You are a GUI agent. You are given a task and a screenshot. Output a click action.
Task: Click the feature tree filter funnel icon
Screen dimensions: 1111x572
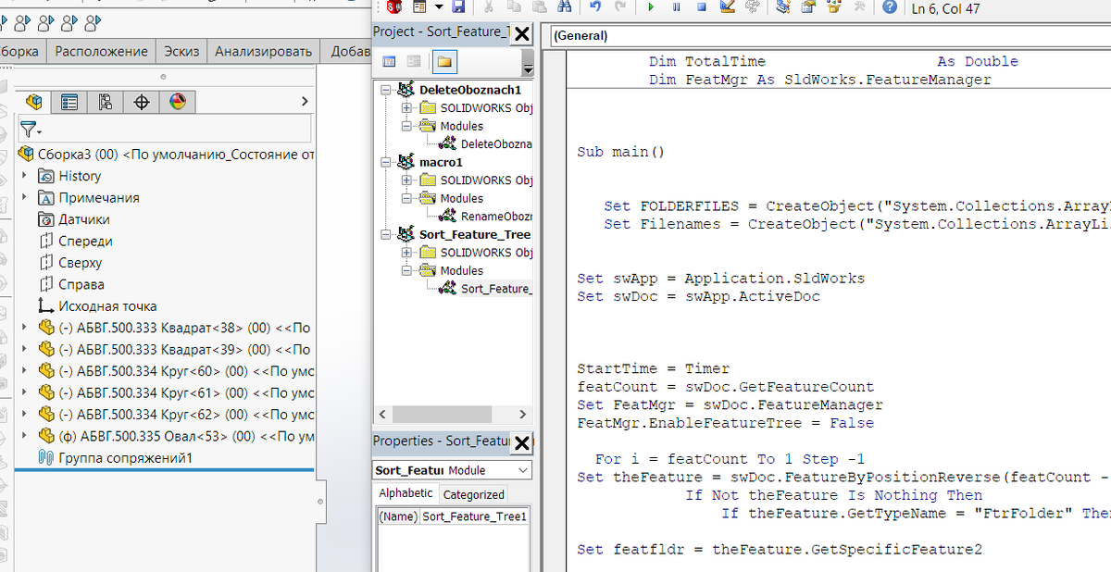(31, 130)
